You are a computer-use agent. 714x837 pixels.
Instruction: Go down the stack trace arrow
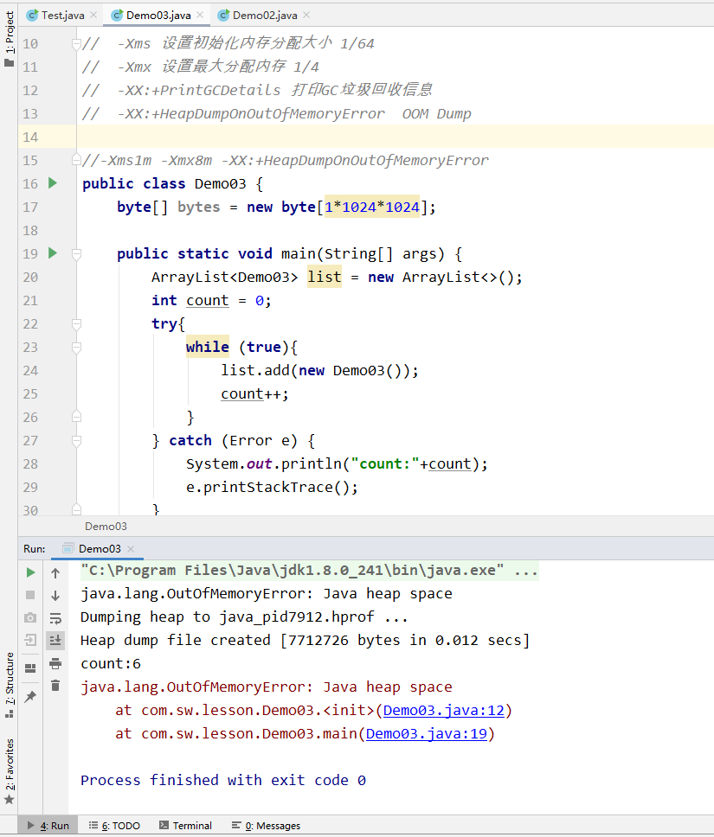(x=55, y=595)
